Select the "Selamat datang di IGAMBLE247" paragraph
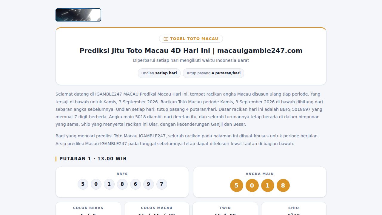382x215 pixels. (191, 109)
